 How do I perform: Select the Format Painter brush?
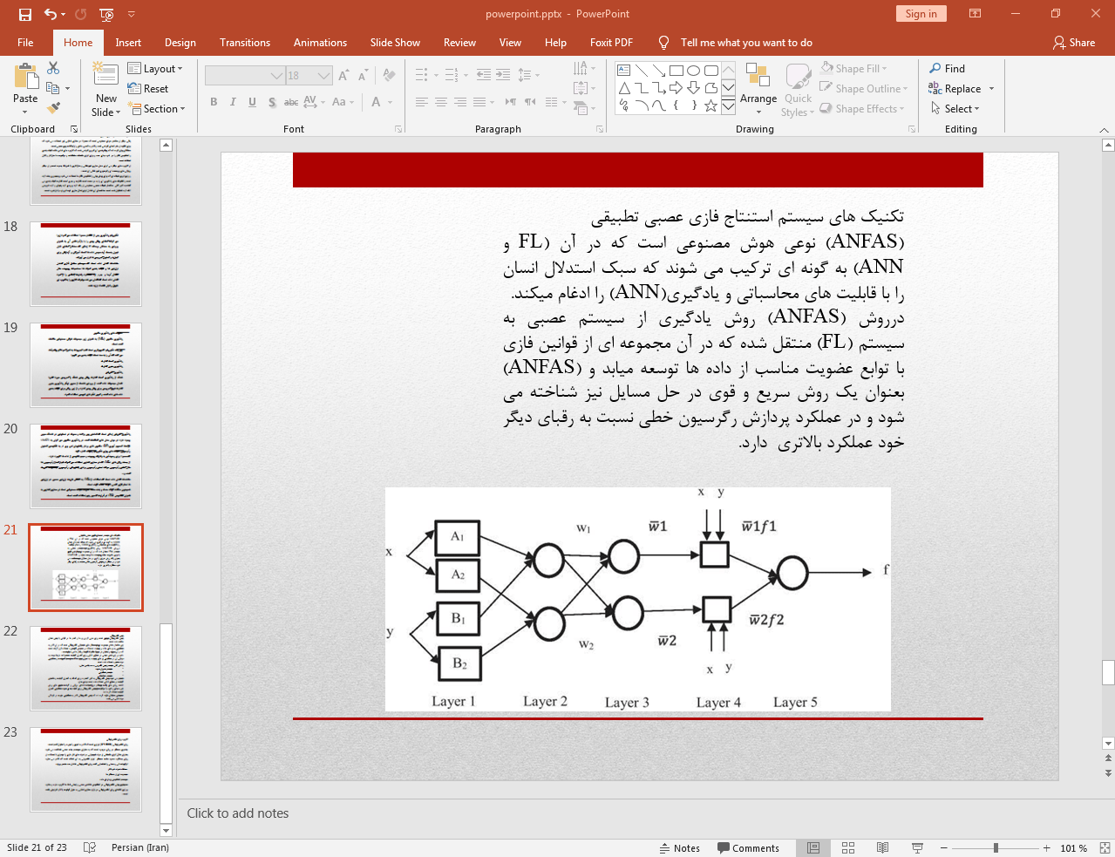click(x=53, y=108)
